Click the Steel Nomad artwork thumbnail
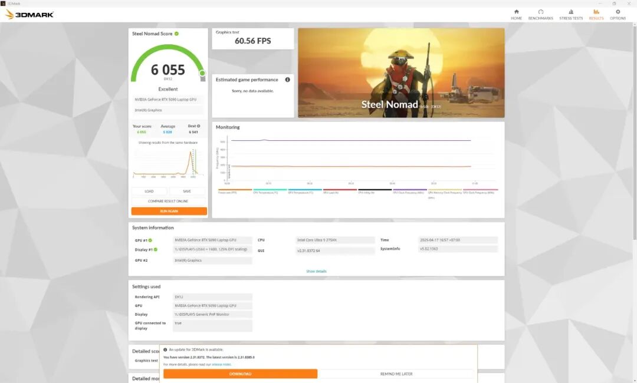Viewport: 637px width, 383px height. coord(402,72)
